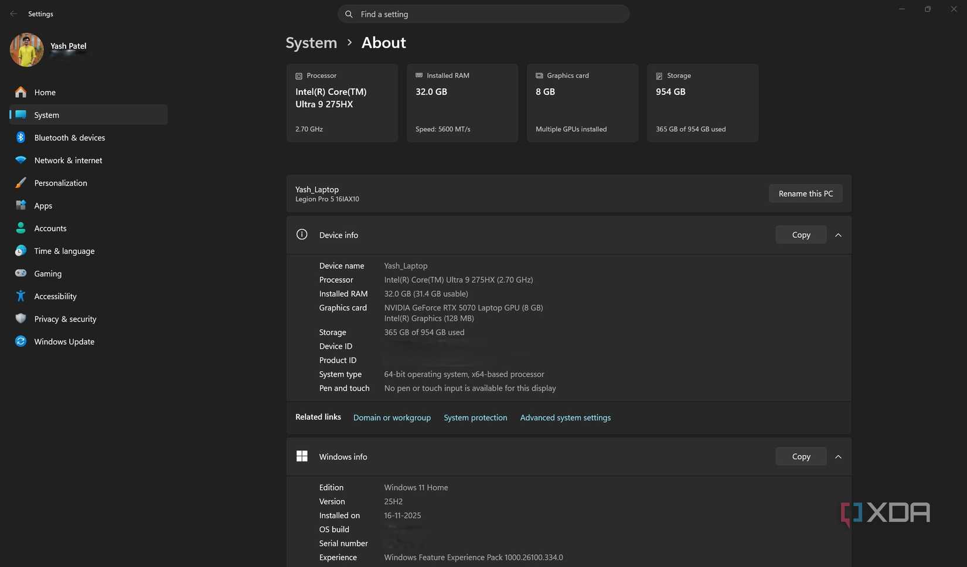Copy the Windows info details

(x=801, y=456)
